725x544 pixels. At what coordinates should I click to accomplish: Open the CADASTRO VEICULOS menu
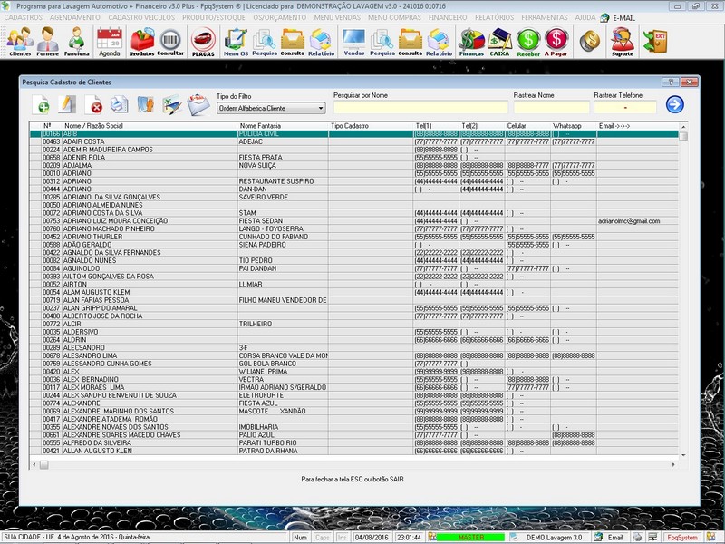141,17
